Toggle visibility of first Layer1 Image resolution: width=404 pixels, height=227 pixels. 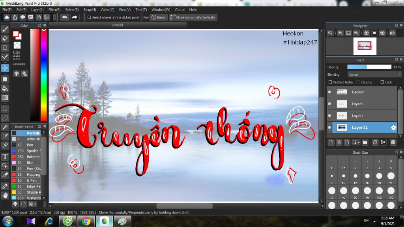click(x=329, y=104)
